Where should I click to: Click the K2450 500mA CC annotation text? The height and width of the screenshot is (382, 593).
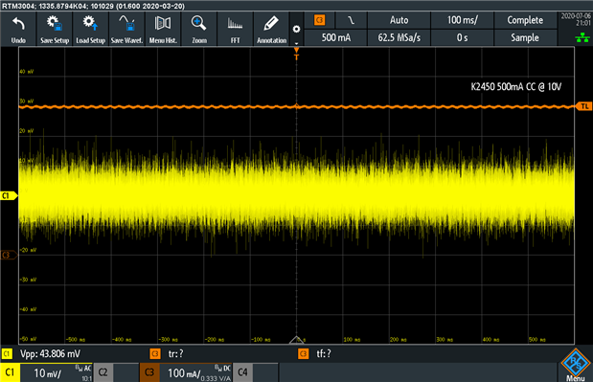click(x=515, y=87)
